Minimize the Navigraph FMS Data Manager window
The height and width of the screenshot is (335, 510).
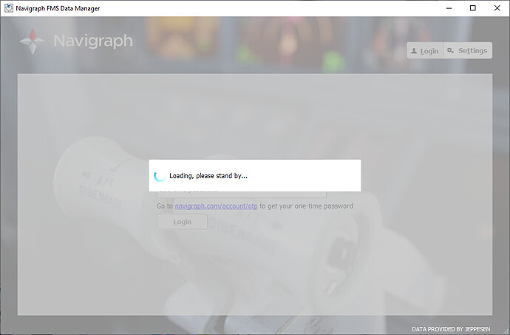pyautogui.click(x=449, y=8)
